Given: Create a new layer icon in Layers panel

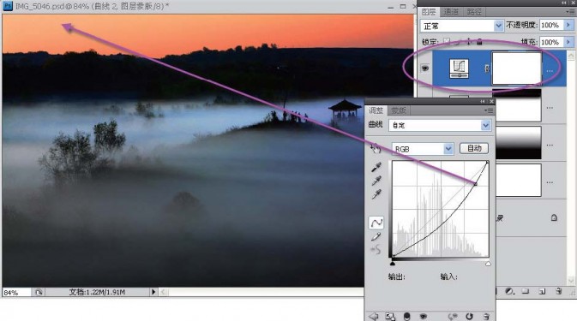Looking at the screenshot, I should [542, 291].
